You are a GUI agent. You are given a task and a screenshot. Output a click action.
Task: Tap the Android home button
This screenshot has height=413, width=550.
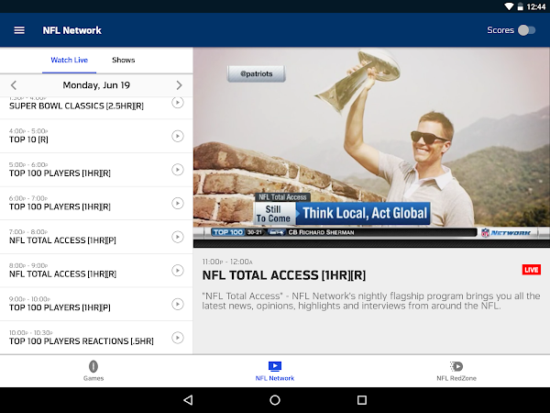click(x=275, y=400)
